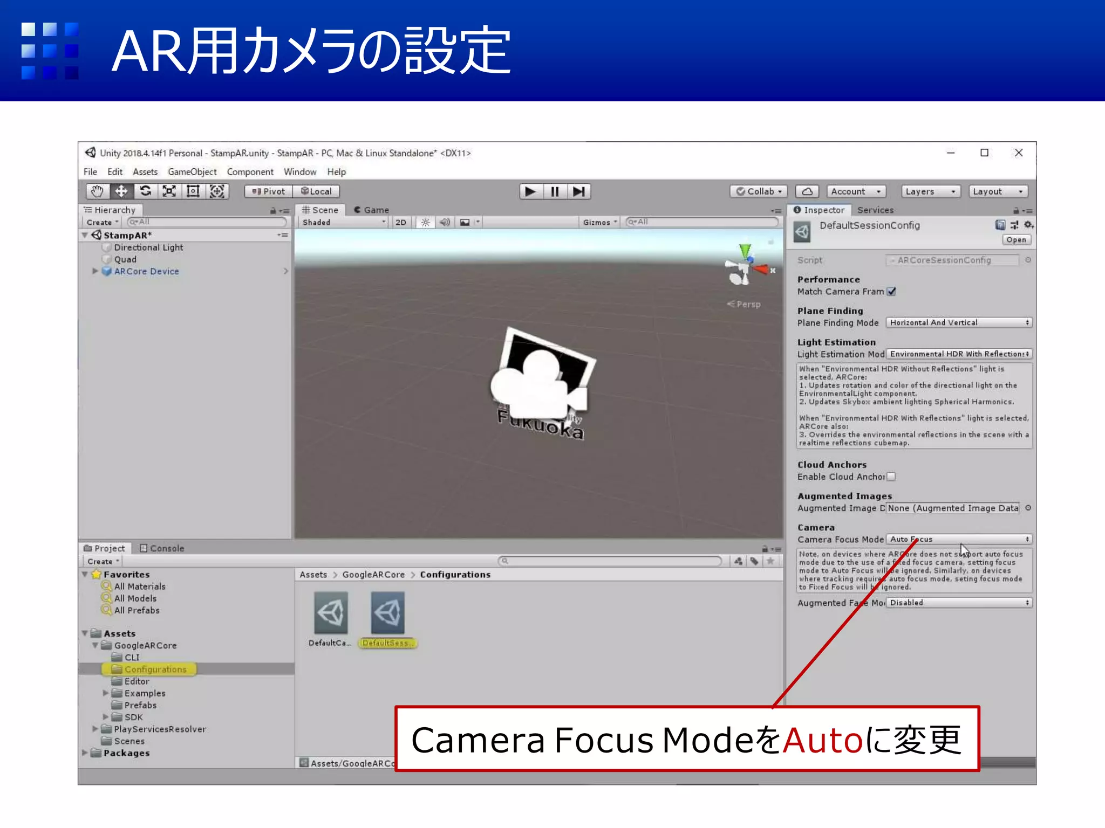Expand ARCore Device in Hierarchy
1105x828 pixels.
pos(95,271)
